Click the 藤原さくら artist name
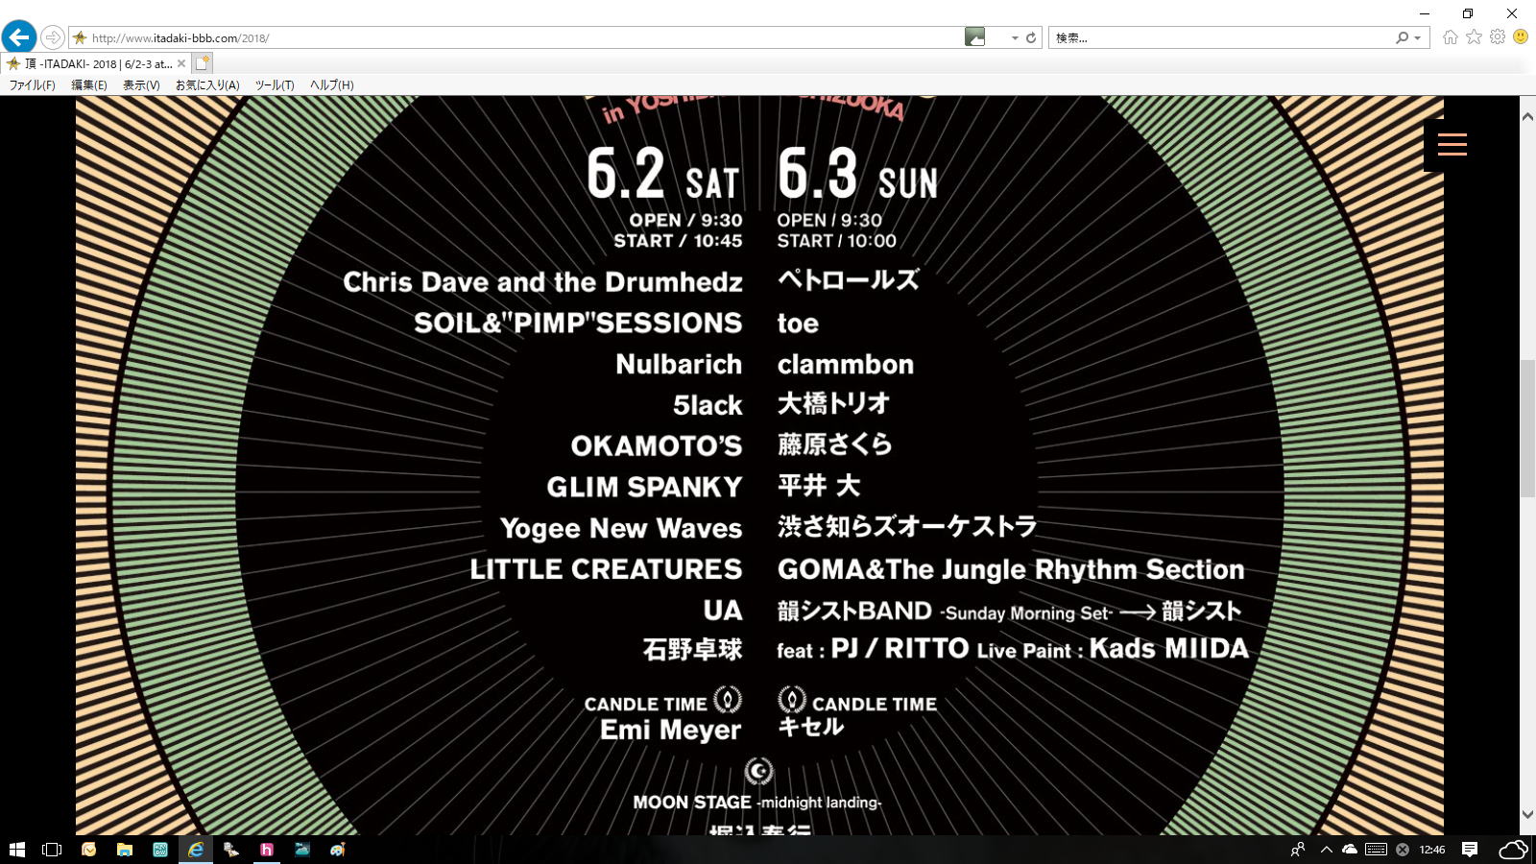 click(835, 444)
